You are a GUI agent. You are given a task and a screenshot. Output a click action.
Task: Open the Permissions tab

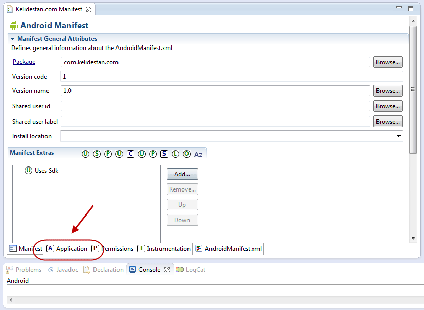(x=112, y=248)
